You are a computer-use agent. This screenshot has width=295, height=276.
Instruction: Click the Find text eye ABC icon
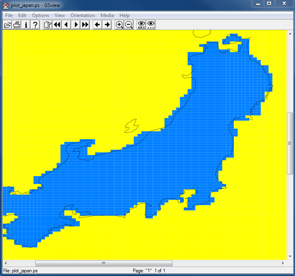tap(141, 25)
